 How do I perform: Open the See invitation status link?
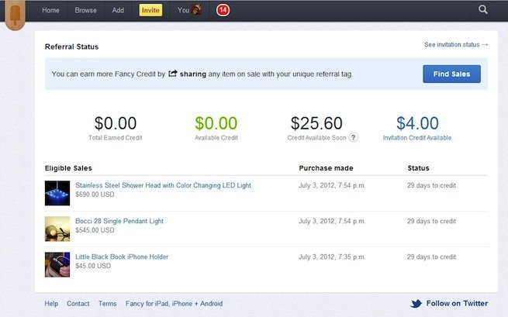(456, 45)
